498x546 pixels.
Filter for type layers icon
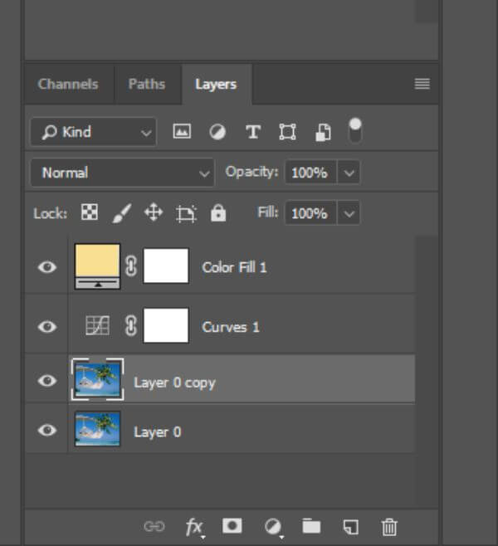[x=253, y=132]
